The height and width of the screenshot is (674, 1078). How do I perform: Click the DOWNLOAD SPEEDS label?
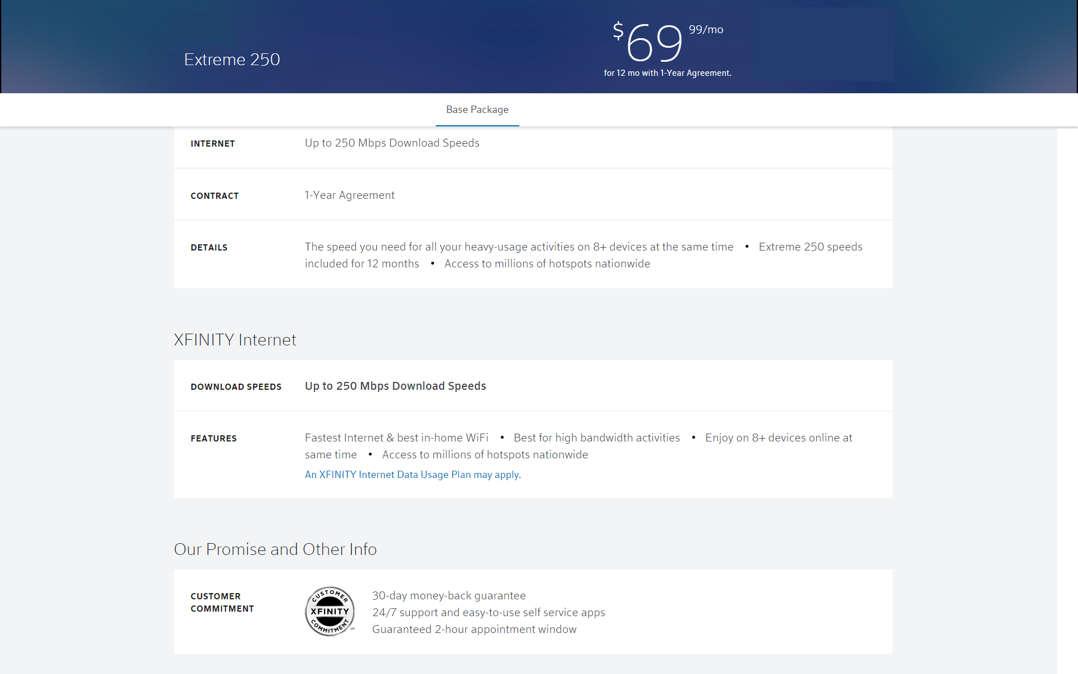tap(236, 387)
